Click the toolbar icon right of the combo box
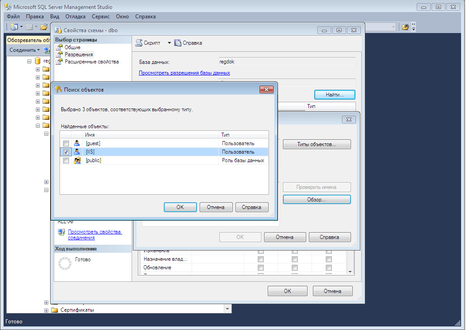This screenshot has height=330, width=466. coord(406,27)
